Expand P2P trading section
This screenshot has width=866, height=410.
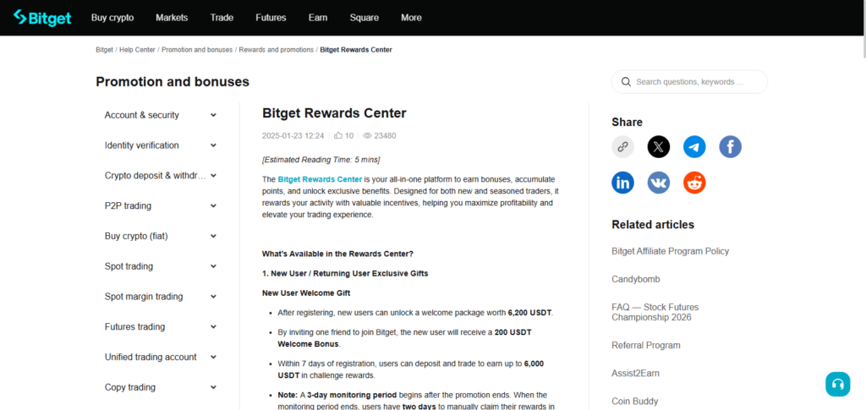[214, 205]
